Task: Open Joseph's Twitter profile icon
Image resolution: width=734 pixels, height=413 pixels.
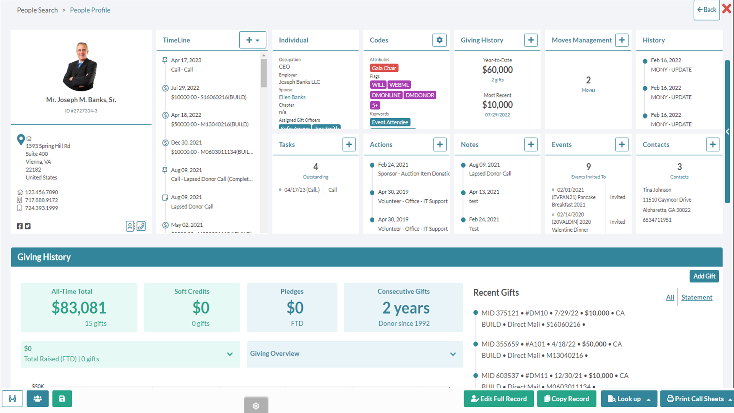Action: [28, 226]
